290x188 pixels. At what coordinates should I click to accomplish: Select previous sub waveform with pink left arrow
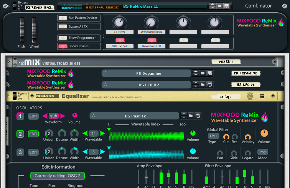tap(45, 116)
